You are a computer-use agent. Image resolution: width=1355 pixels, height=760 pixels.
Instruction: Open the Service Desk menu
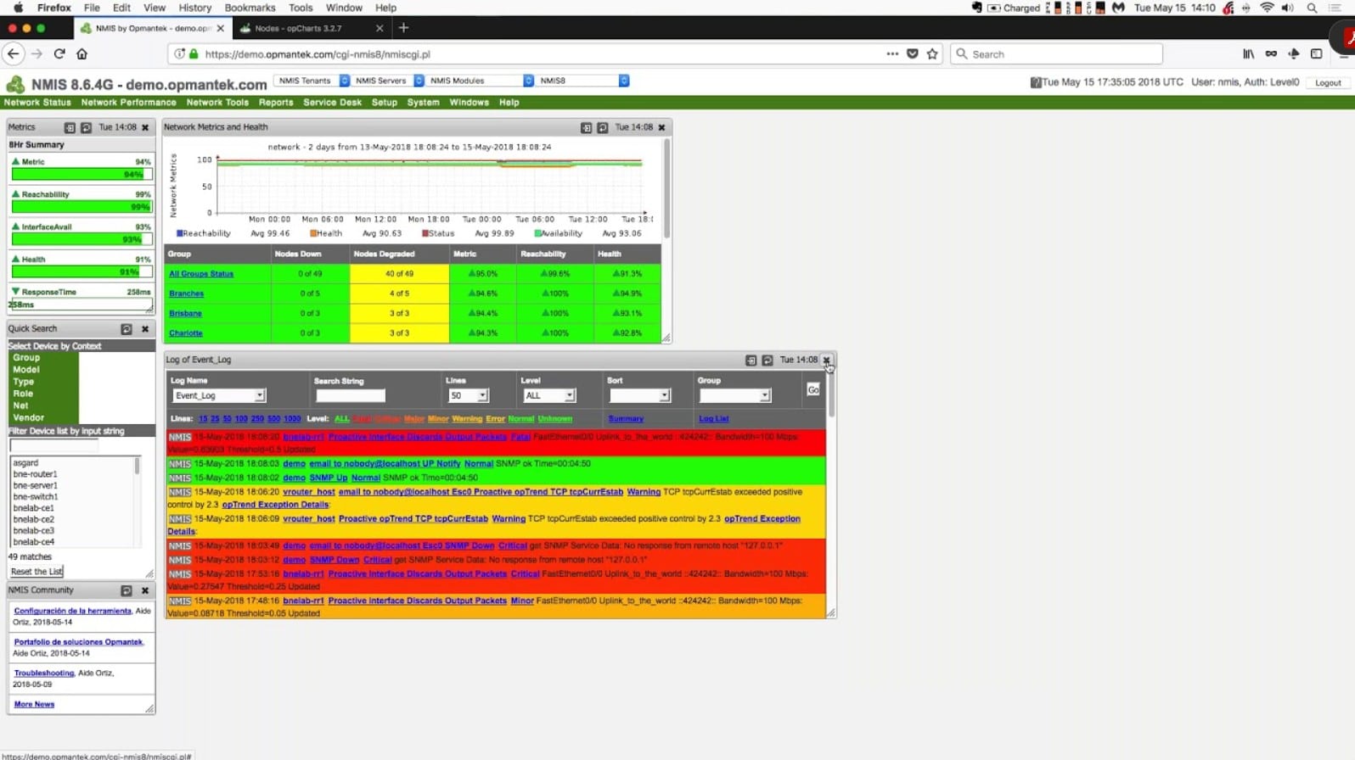point(333,103)
